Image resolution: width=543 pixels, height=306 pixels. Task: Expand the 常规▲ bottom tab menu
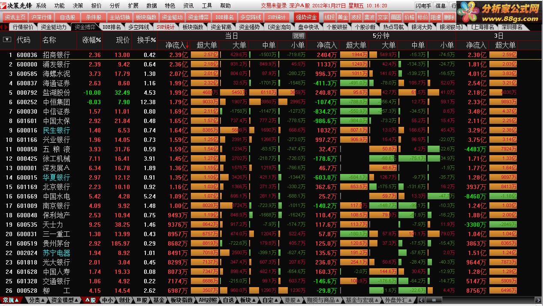[11, 300]
